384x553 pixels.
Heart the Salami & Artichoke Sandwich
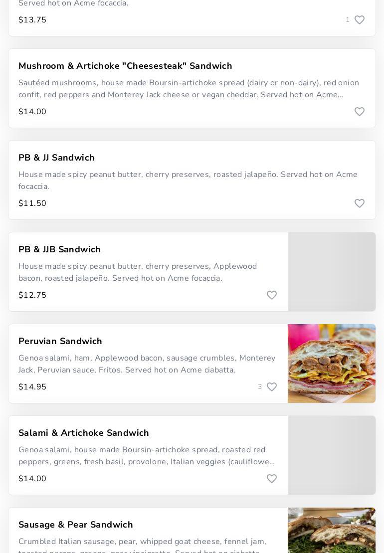pyautogui.click(x=271, y=479)
